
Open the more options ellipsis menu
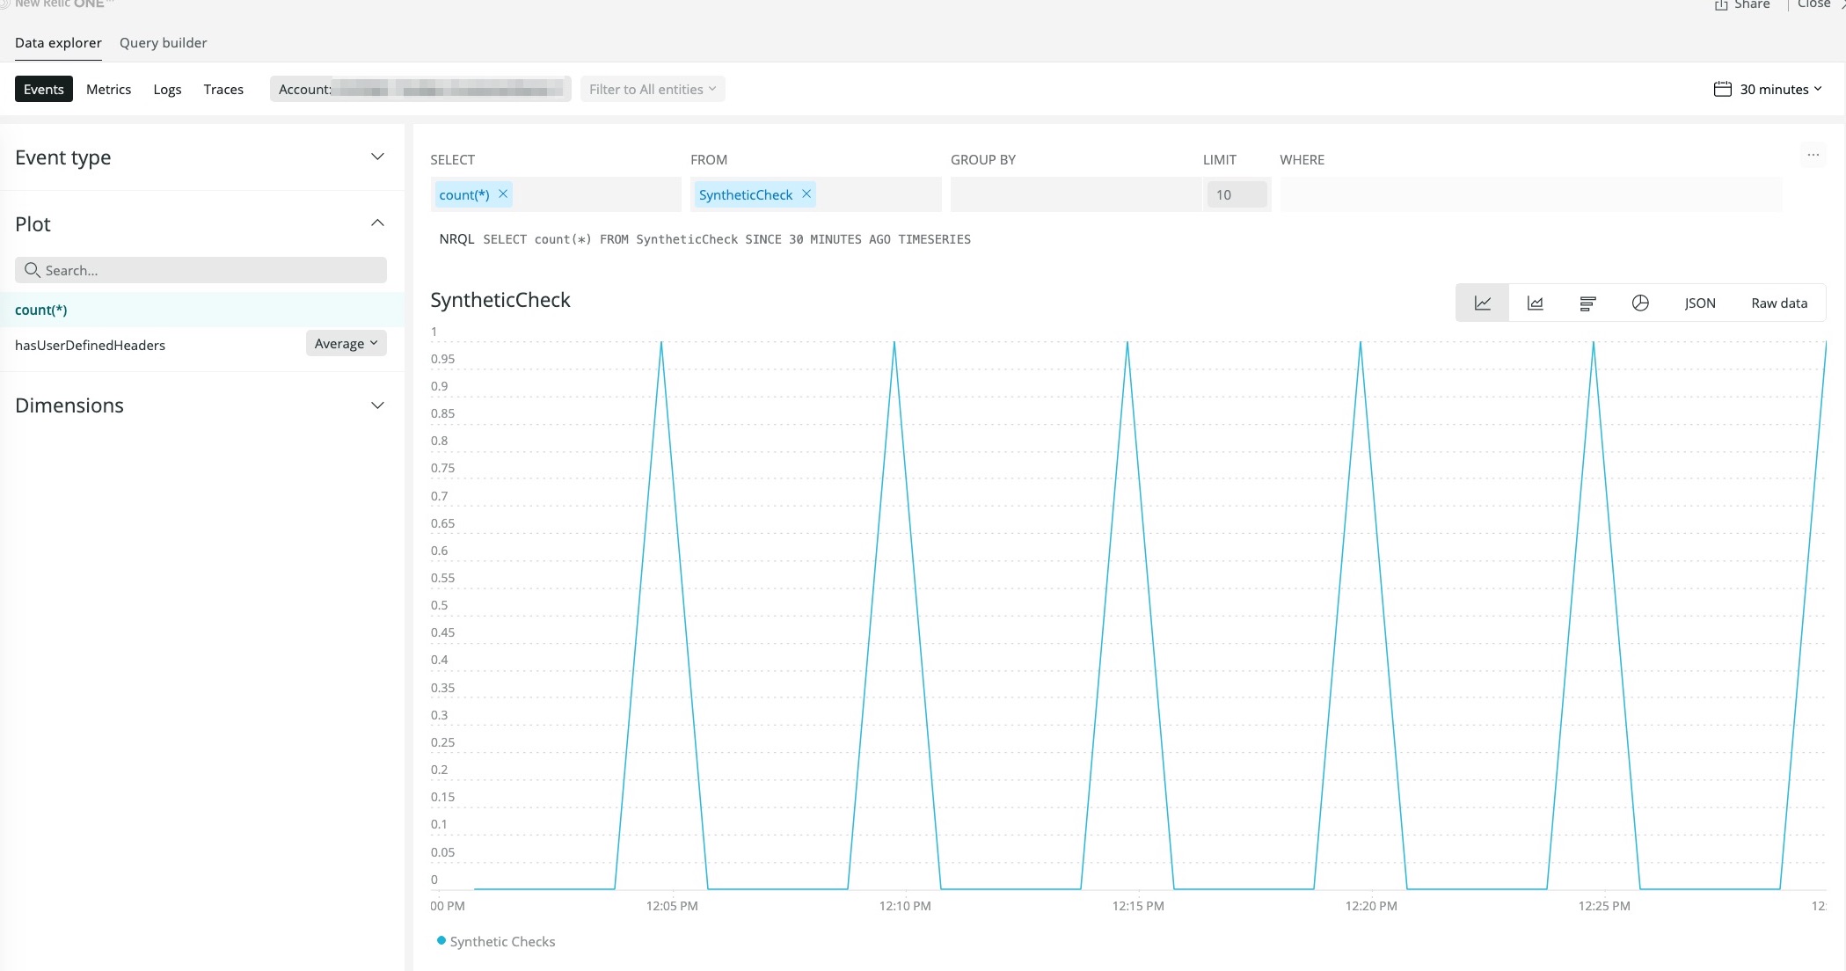[x=1813, y=155]
